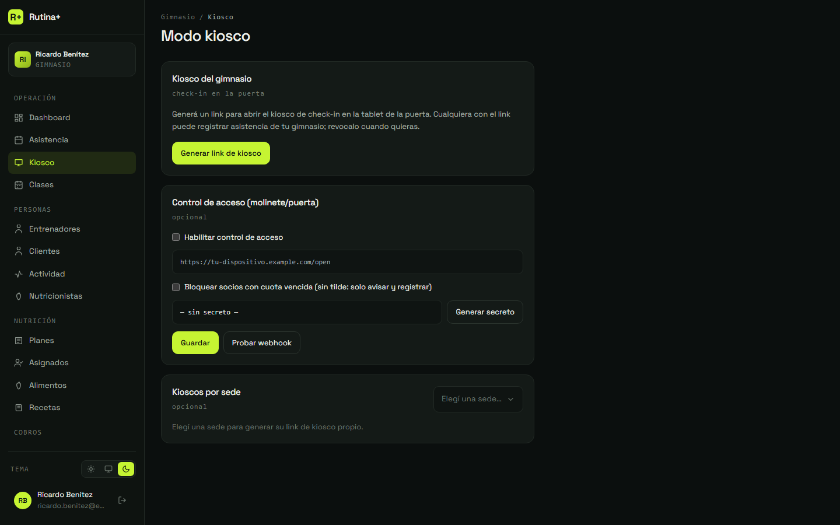Open Asignados menu item
The height and width of the screenshot is (525, 840).
click(72, 363)
